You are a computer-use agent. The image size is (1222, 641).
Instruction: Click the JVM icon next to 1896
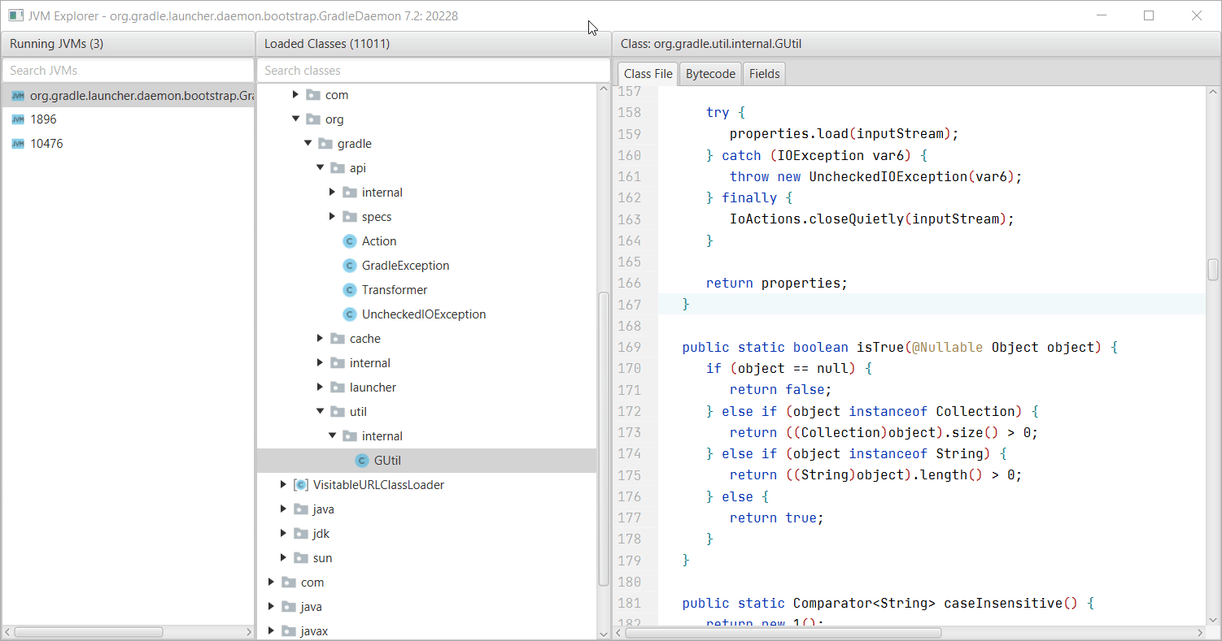click(18, 119)
